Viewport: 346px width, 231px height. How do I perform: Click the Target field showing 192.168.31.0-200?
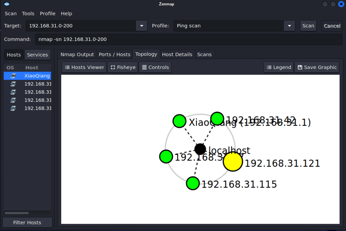(81, 26)
